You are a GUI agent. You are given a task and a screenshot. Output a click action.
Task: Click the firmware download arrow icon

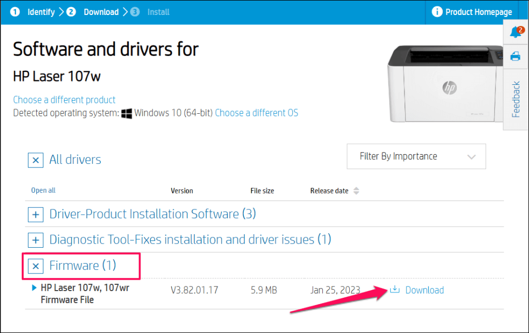[395, 290]
